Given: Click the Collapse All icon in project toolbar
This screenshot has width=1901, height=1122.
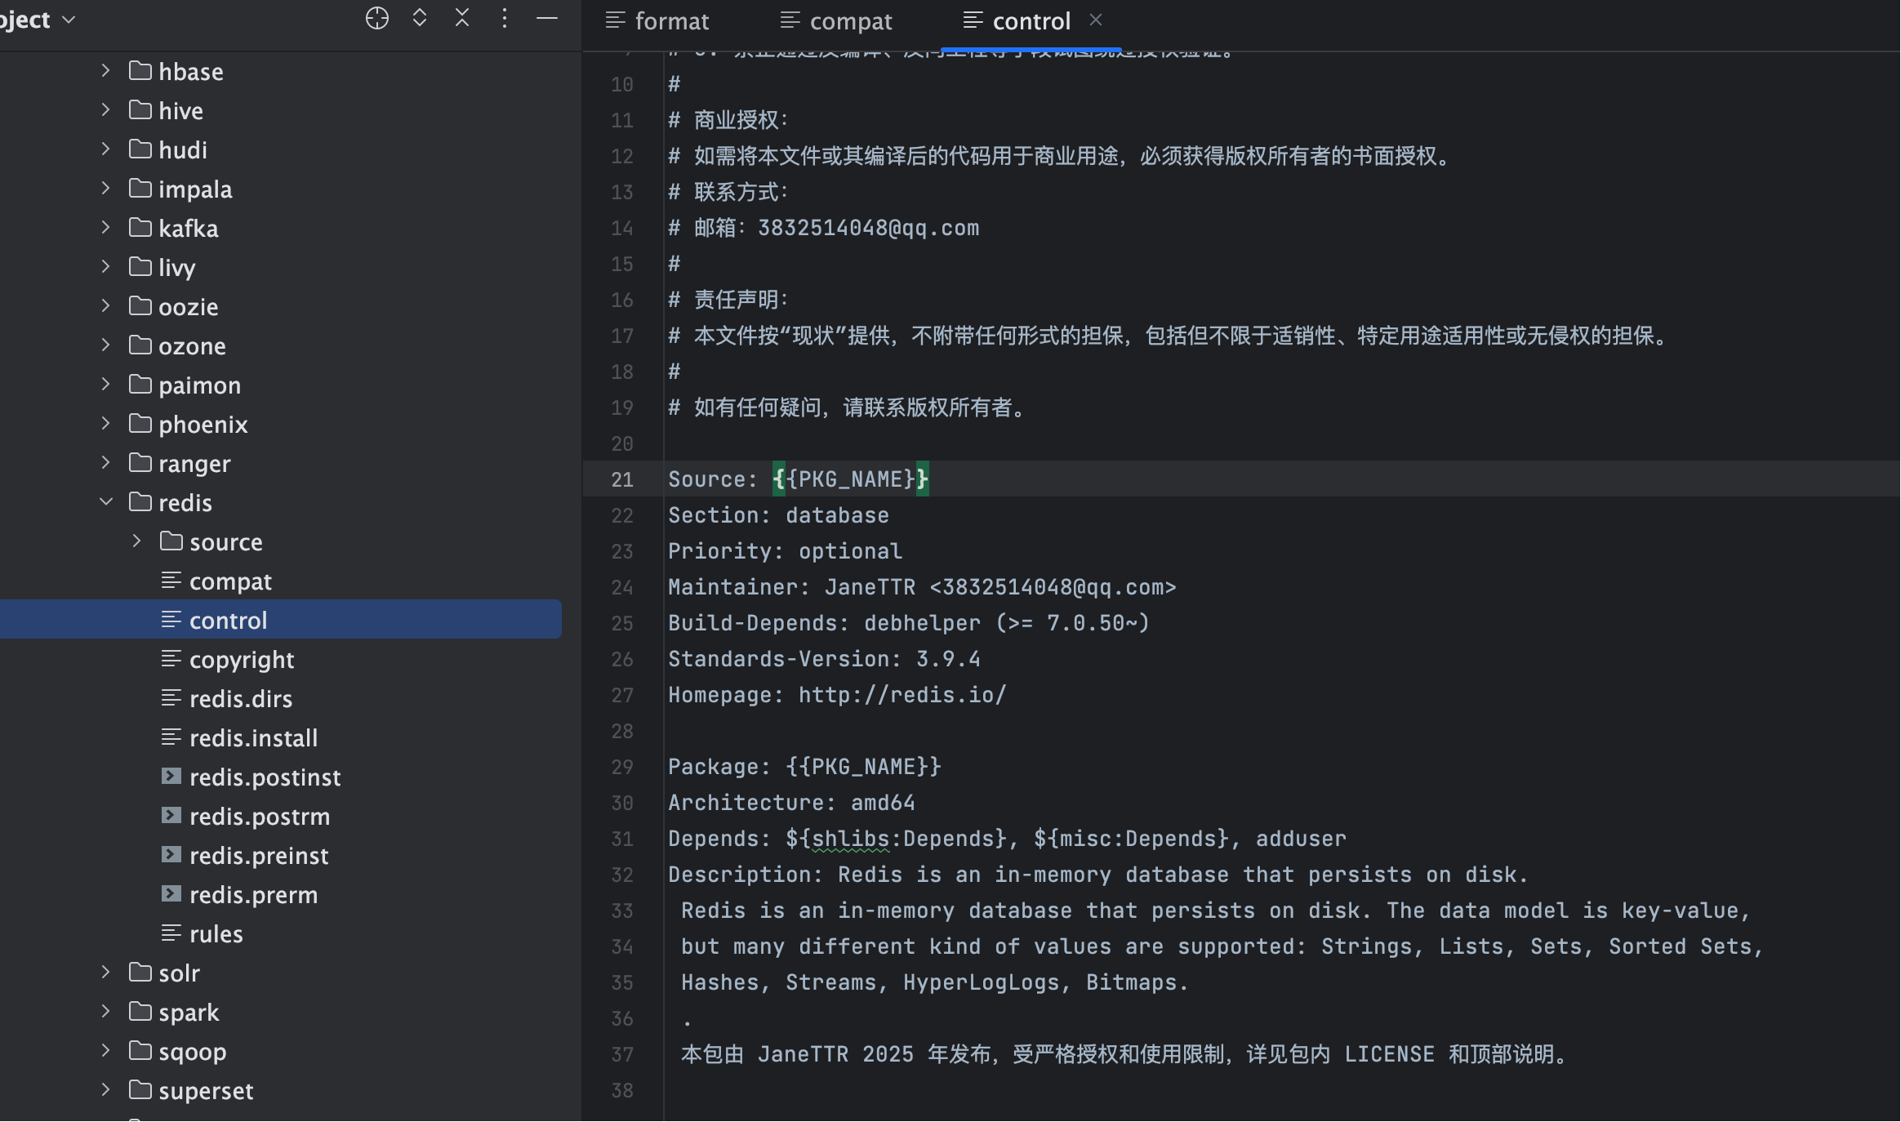Looking at the screenshot, I should click(x=462, y=18).
